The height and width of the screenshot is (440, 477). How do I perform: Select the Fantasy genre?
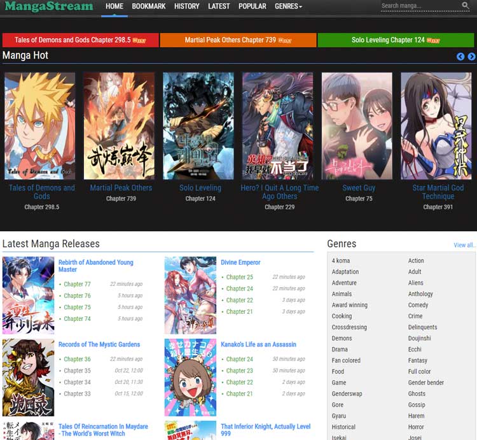[x=418, y=360]
